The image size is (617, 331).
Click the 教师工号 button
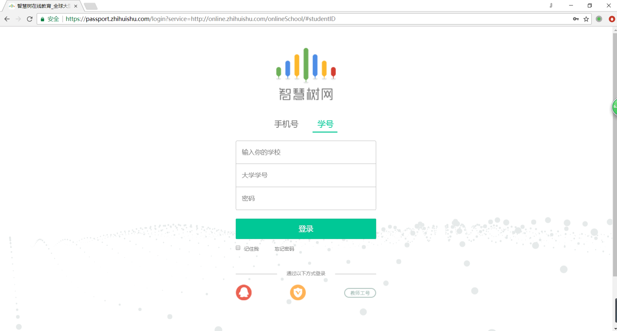(x=360, y=293)
